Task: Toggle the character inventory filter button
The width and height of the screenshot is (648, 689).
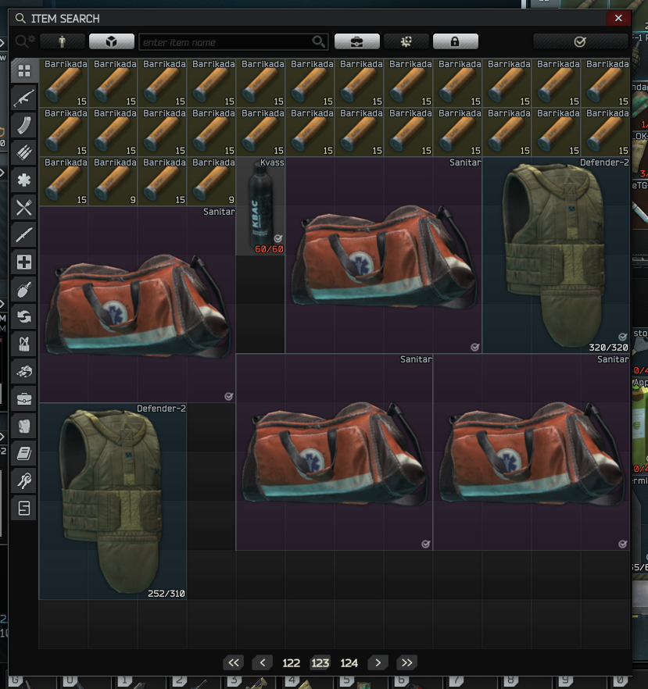Action: [62, 41]
